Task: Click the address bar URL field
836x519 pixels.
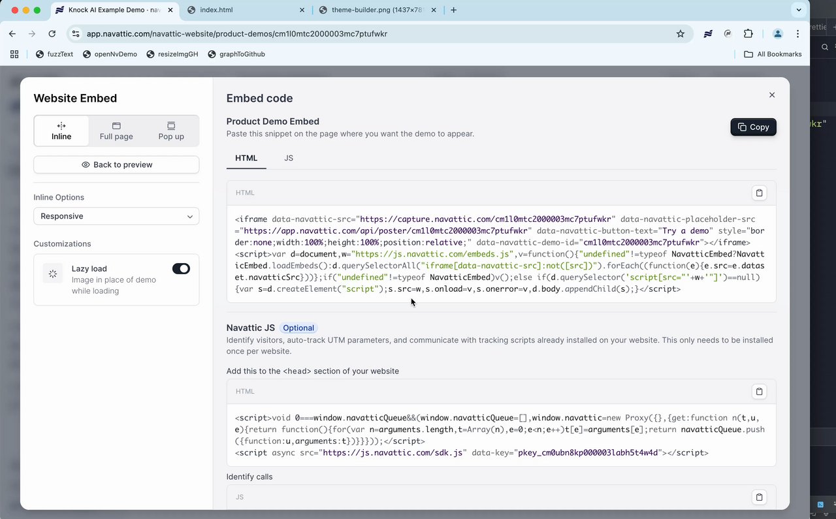Action: [379, 33]
